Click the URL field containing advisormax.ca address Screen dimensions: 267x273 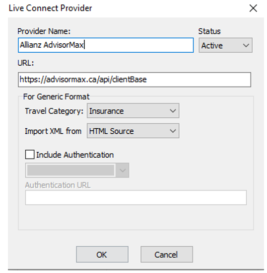[134, 80]
